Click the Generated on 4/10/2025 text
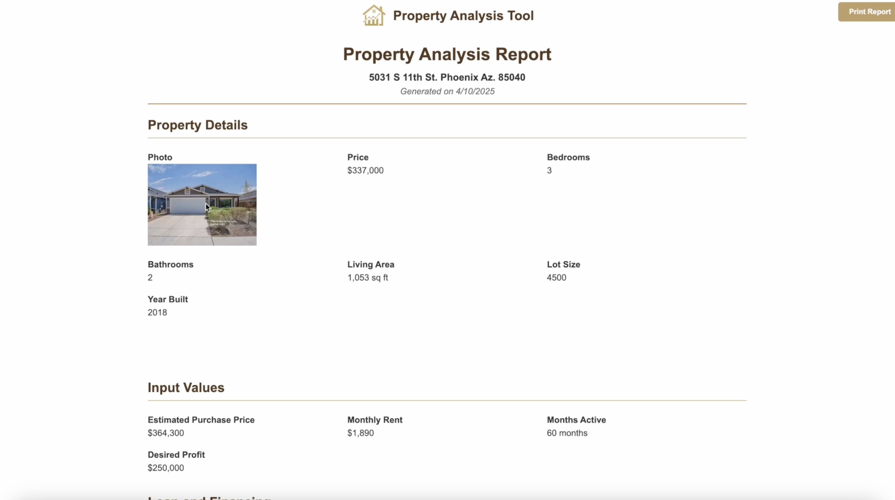 coord(447,91)
